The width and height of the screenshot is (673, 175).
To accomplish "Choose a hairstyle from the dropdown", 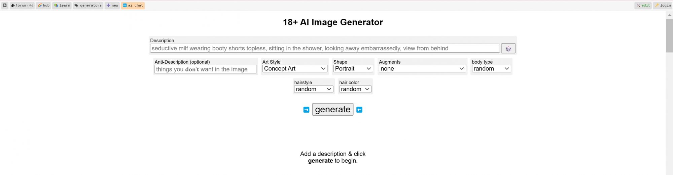I will [314, 89].
